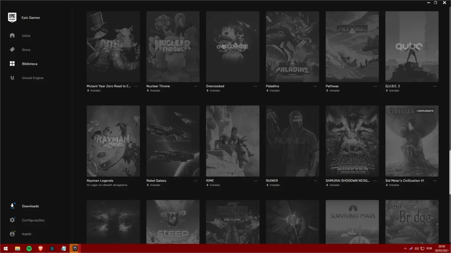Open The Bridge cover thumbnail

point(412,222)
